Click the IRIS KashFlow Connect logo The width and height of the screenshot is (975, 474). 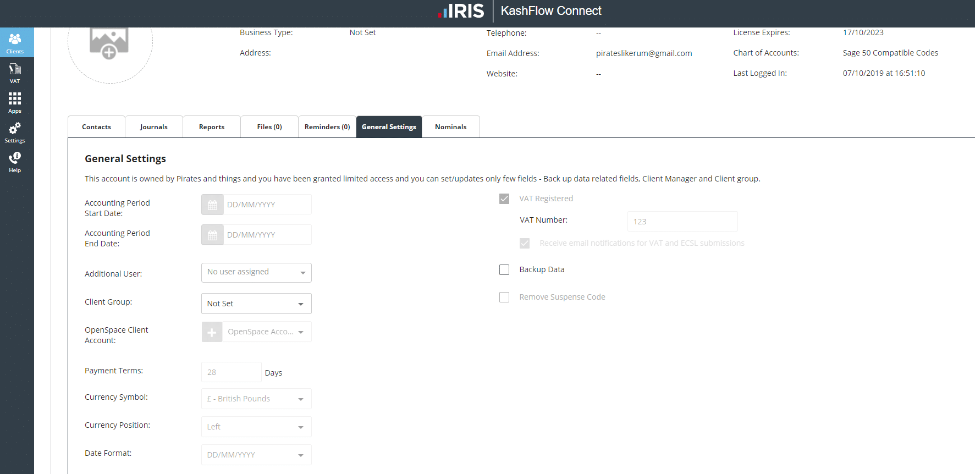[x=519, y=11]
